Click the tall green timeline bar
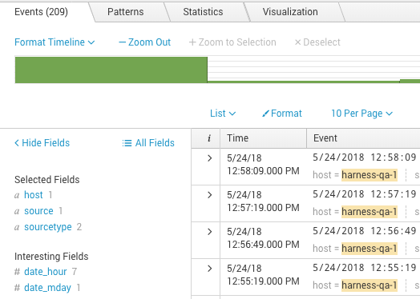Viewport: 420px width, 299px height. 111,70
